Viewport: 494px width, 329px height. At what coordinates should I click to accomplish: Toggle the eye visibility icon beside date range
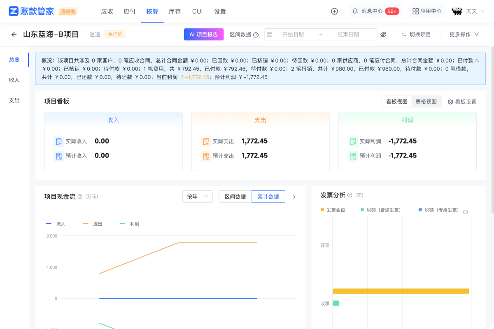383,35
